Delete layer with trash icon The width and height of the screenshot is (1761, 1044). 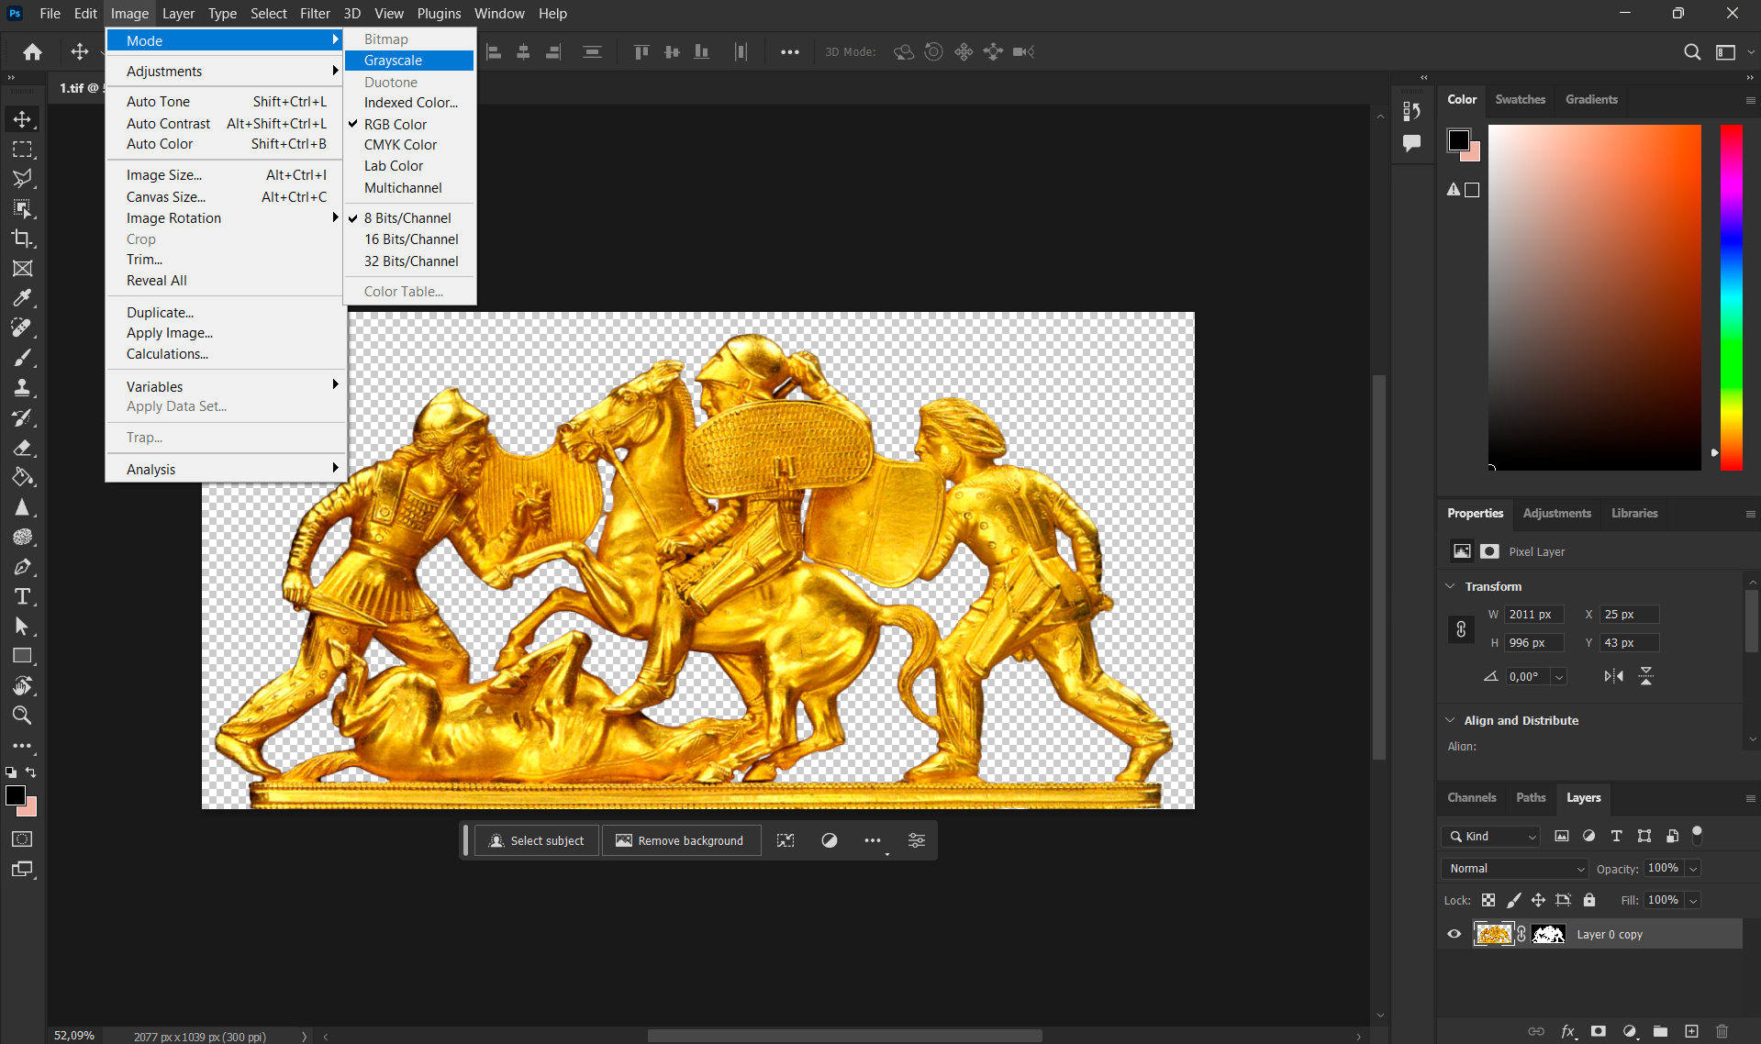[1722, 1031]
